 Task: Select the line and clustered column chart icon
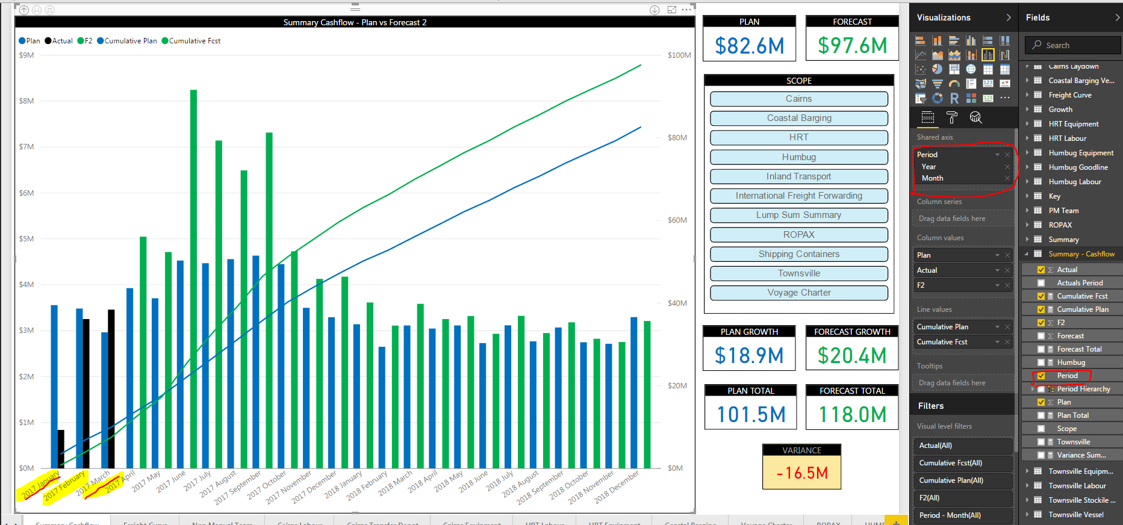click(x=988, y=55)
